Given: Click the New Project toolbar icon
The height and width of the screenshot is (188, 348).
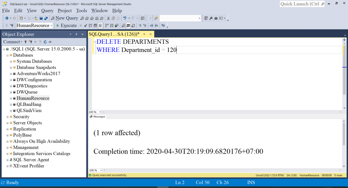Looking at the screenshot, I should [x=21, y=18].
